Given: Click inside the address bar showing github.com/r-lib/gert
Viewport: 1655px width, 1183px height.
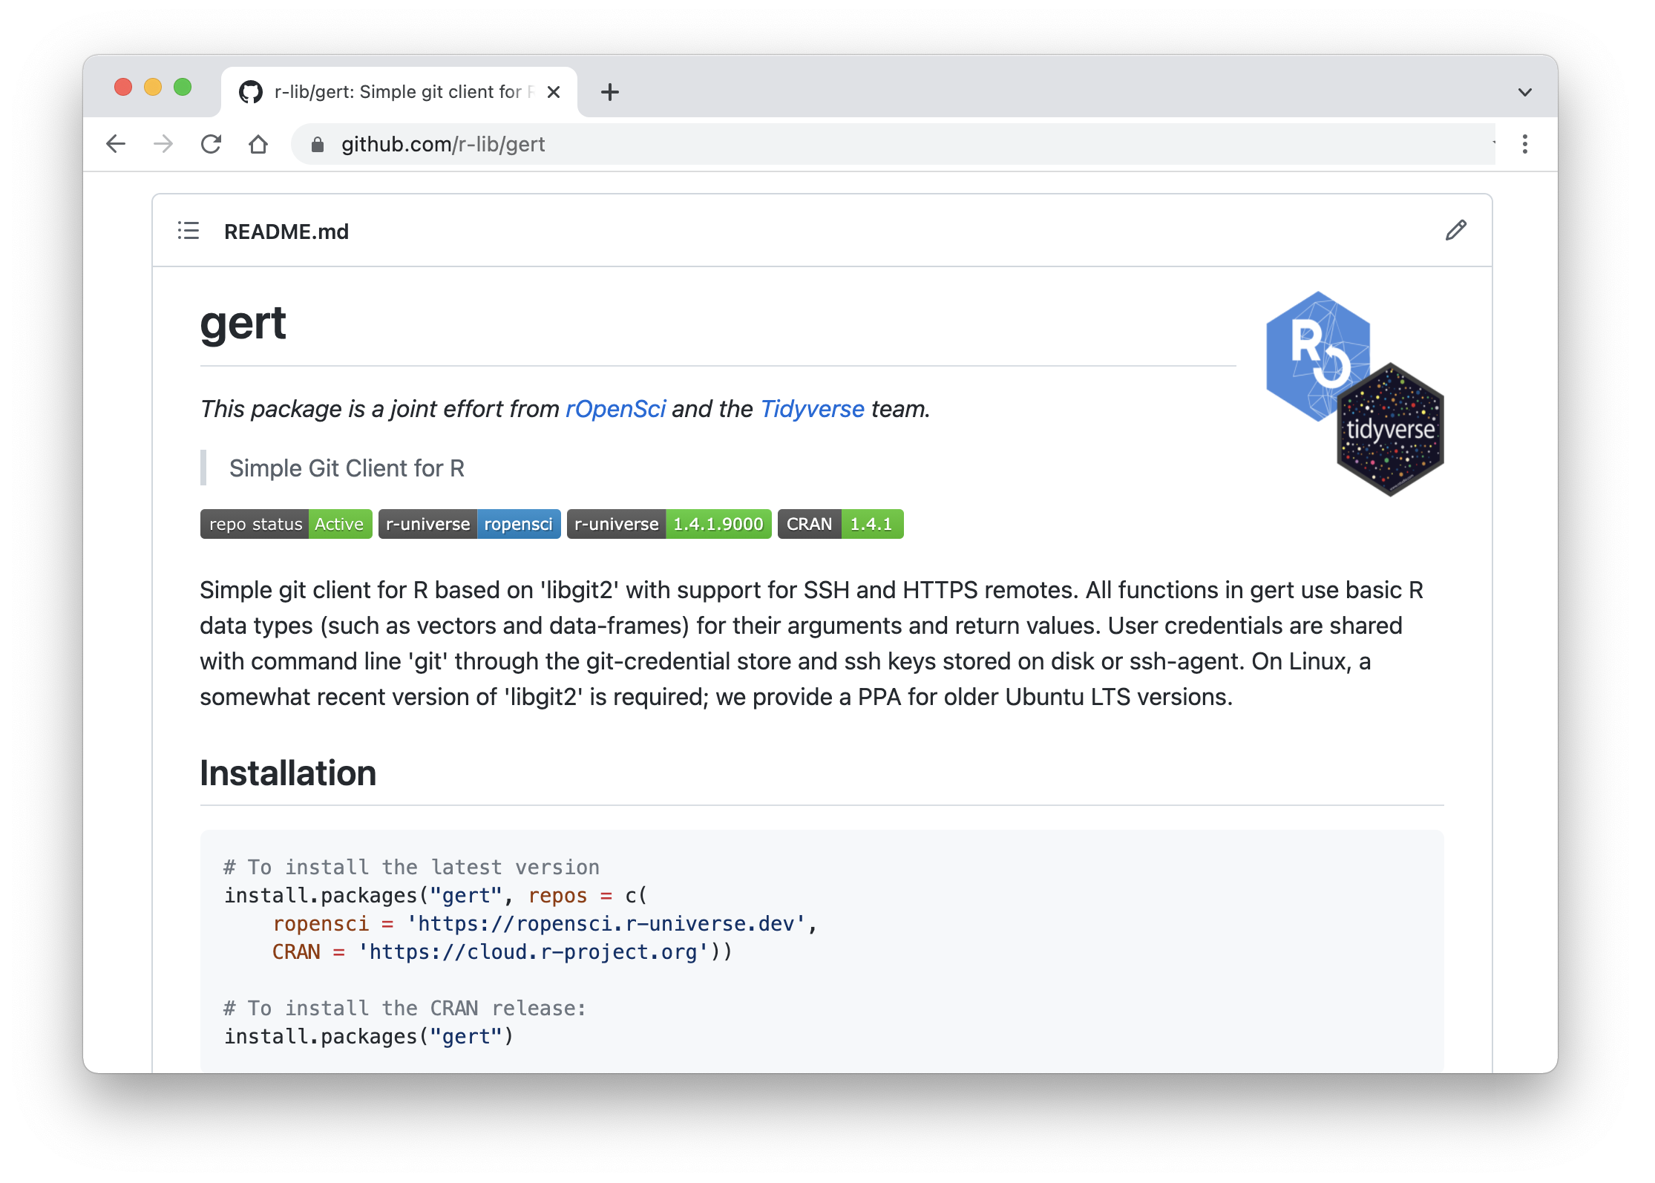Looking at the screenshot, I should [x=444, y=144].
